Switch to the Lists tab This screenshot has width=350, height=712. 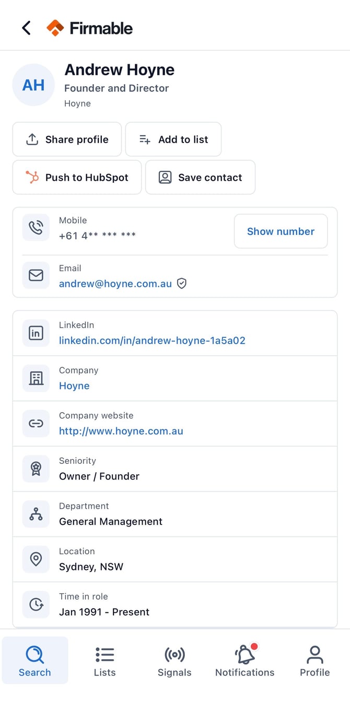point(104,660)
